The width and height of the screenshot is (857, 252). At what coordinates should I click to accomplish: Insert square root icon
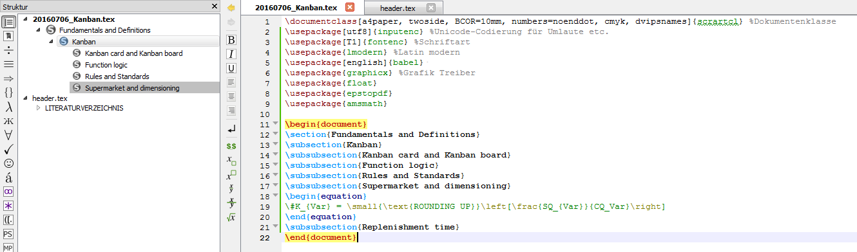coord(231,217)
